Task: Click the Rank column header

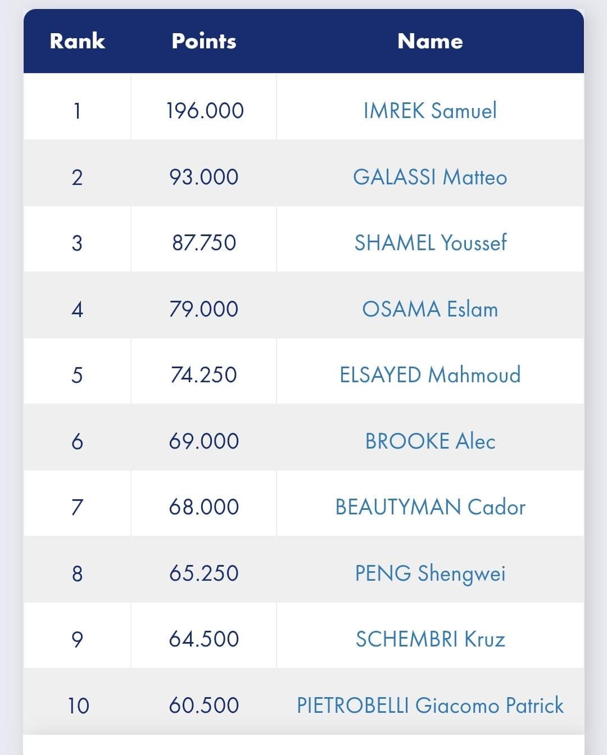Action: coord(77,40)
